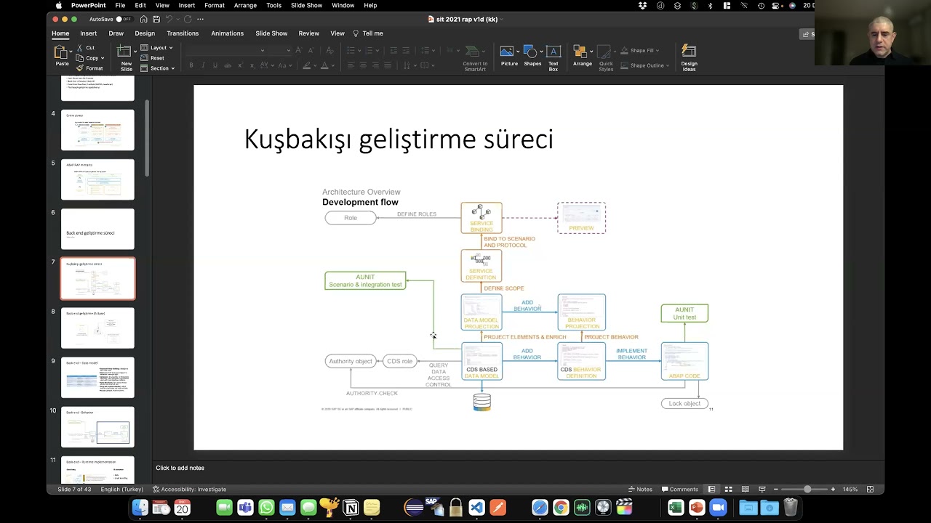This screenshot has height=523, width=931.
Task: Click the slide title Kuşbakışı geliştirme süreci
Action: tap(399, 139)
